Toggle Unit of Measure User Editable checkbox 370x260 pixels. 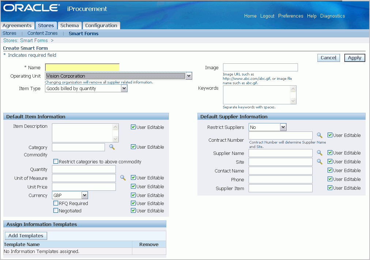point(133,178)
